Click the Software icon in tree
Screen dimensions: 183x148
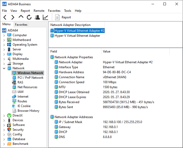[9, 125]
